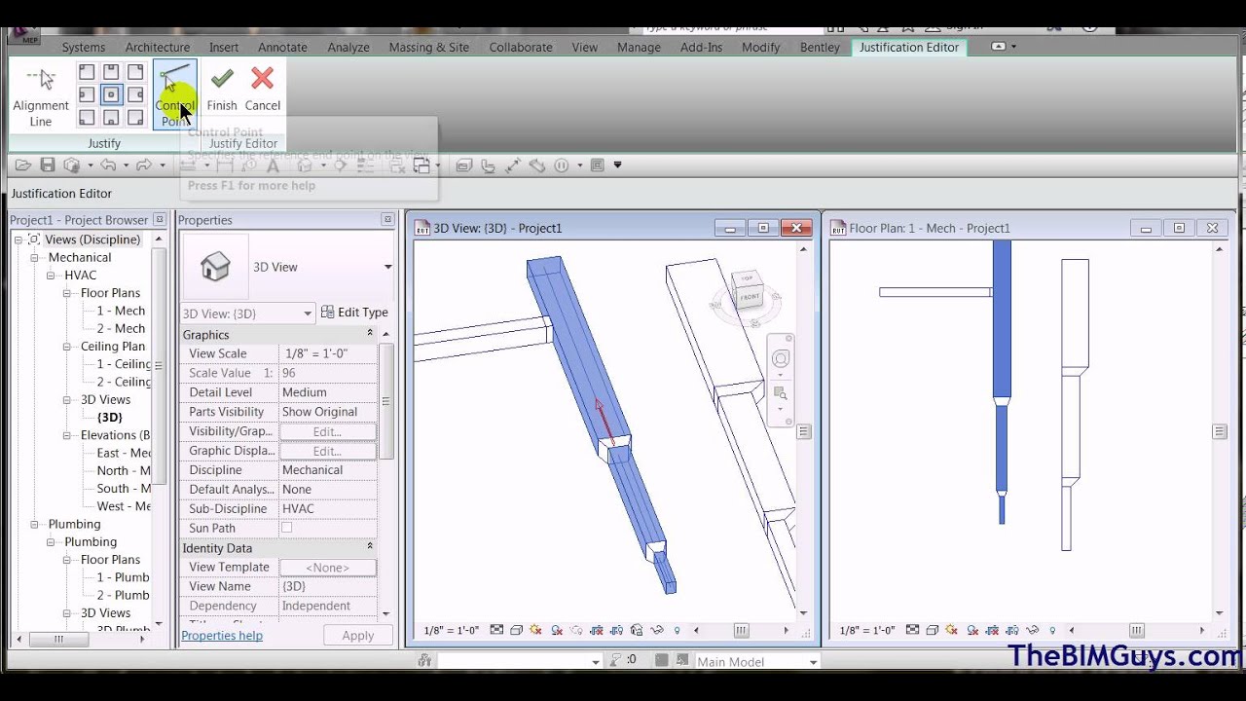Collapse the Identity Data section

pos(370,547)
